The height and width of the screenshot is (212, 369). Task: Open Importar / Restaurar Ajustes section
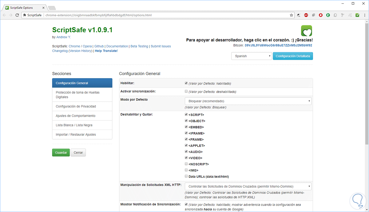(82, 135)
